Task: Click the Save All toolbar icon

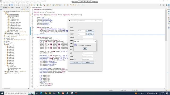Action: coord(7,5)
